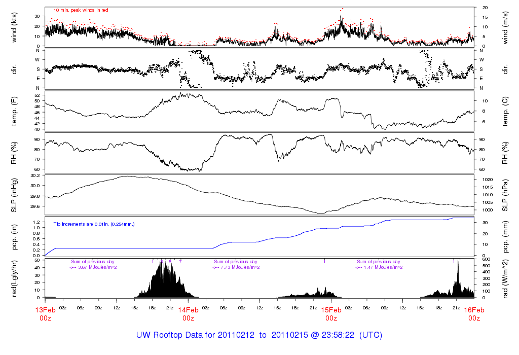519x355 pixels.
Task: Click the 'temp. (C)' axis label
Action: pos(505,112)
